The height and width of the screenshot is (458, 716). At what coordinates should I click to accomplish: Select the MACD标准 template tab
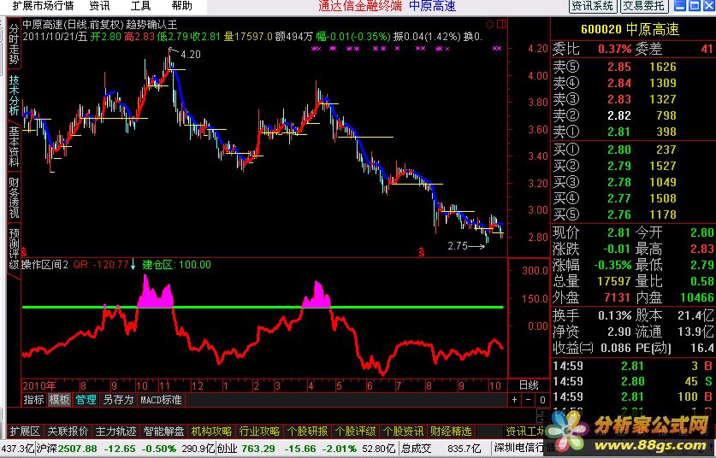tap(161, 400)
